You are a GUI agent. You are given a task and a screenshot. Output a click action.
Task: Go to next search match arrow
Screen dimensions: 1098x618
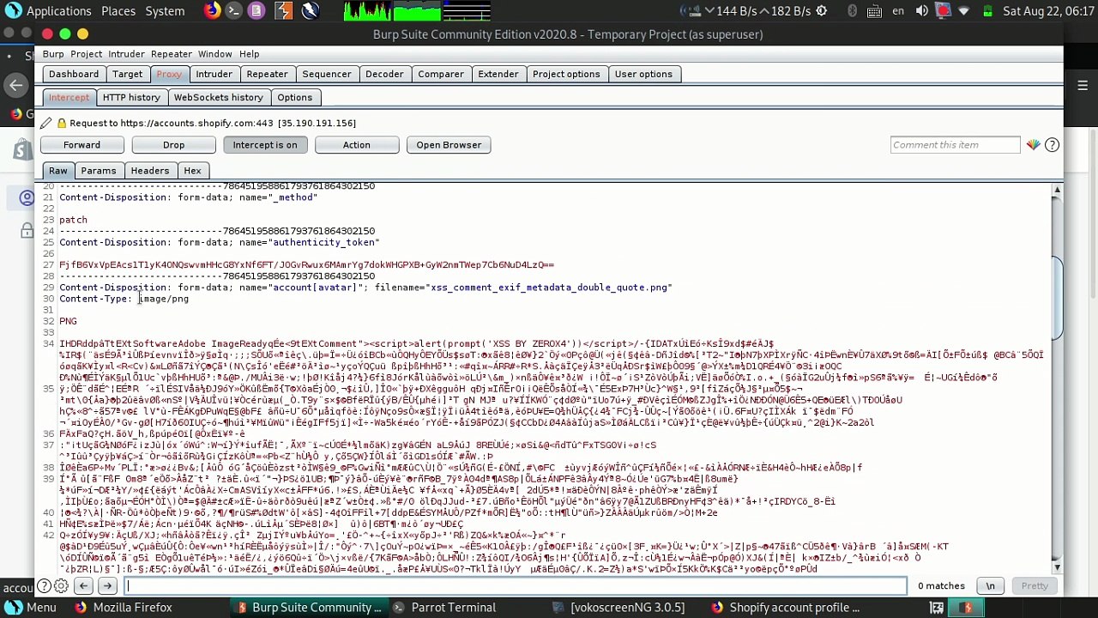coord(107,586)
